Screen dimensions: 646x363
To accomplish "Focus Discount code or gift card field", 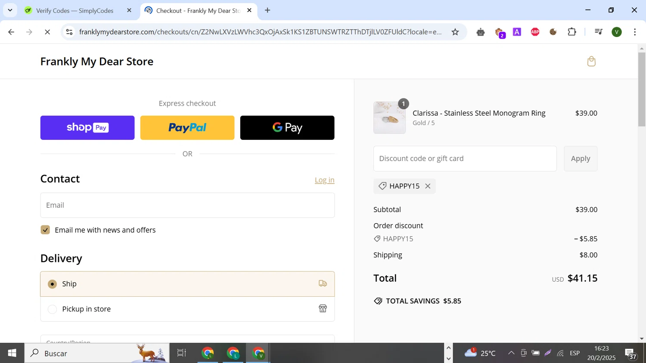I will [x=465, y=158].
